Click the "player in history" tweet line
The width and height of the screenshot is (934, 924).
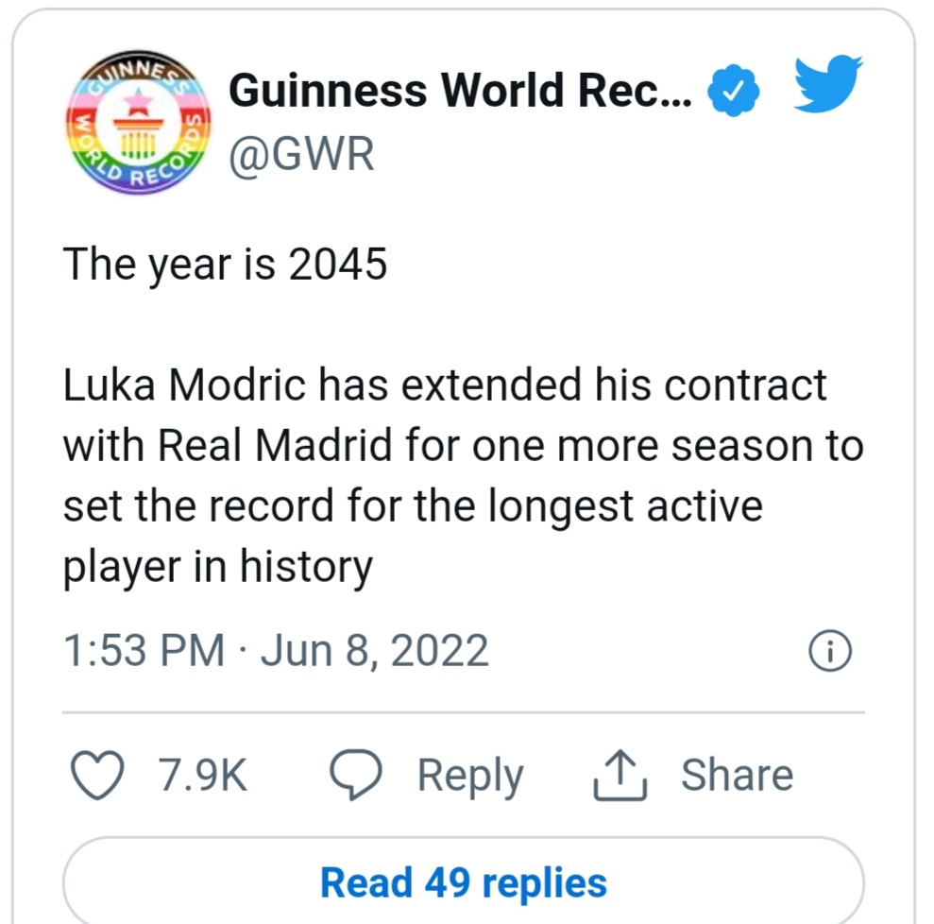click(217, 567)
